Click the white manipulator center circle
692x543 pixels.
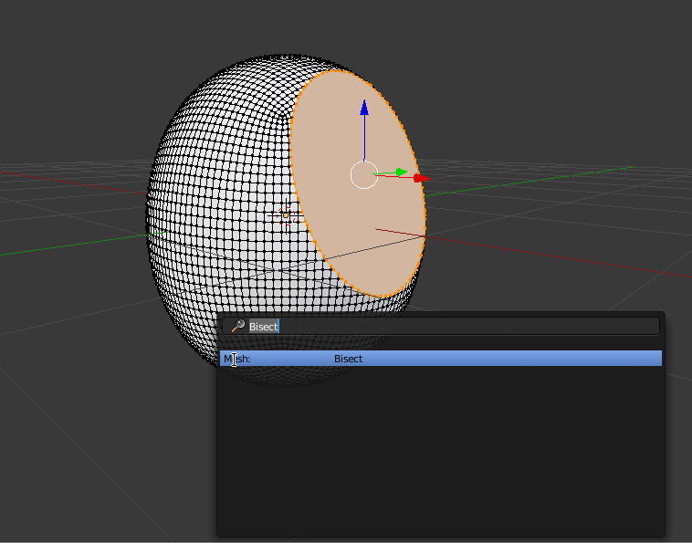click(x=364, y=175)
